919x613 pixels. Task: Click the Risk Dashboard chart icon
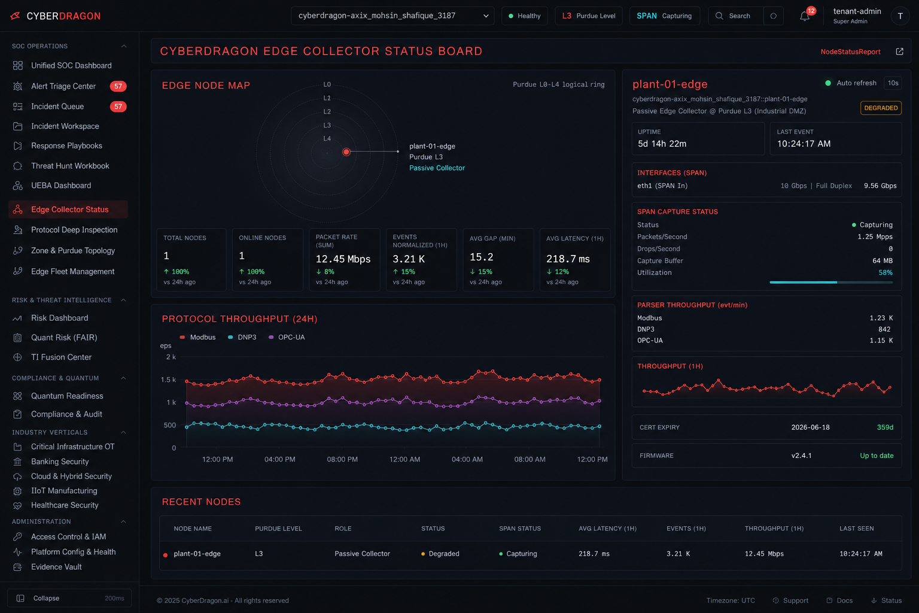click(x=18, y=318)
